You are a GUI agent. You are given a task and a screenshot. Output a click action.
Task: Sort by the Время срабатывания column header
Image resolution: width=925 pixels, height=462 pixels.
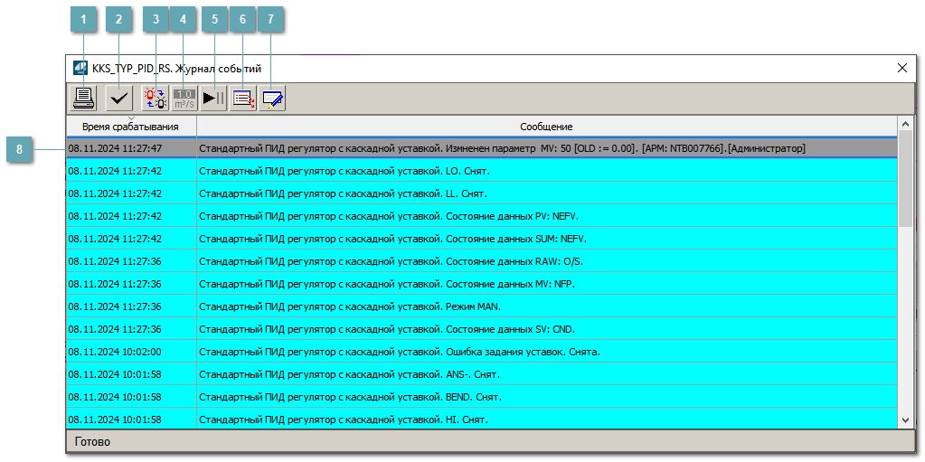[130, 127]
